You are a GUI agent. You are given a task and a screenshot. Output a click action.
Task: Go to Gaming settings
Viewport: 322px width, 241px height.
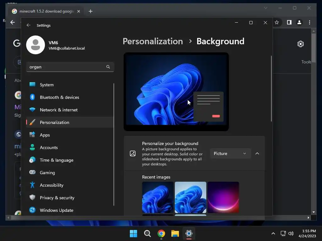(x=70, y=173)
